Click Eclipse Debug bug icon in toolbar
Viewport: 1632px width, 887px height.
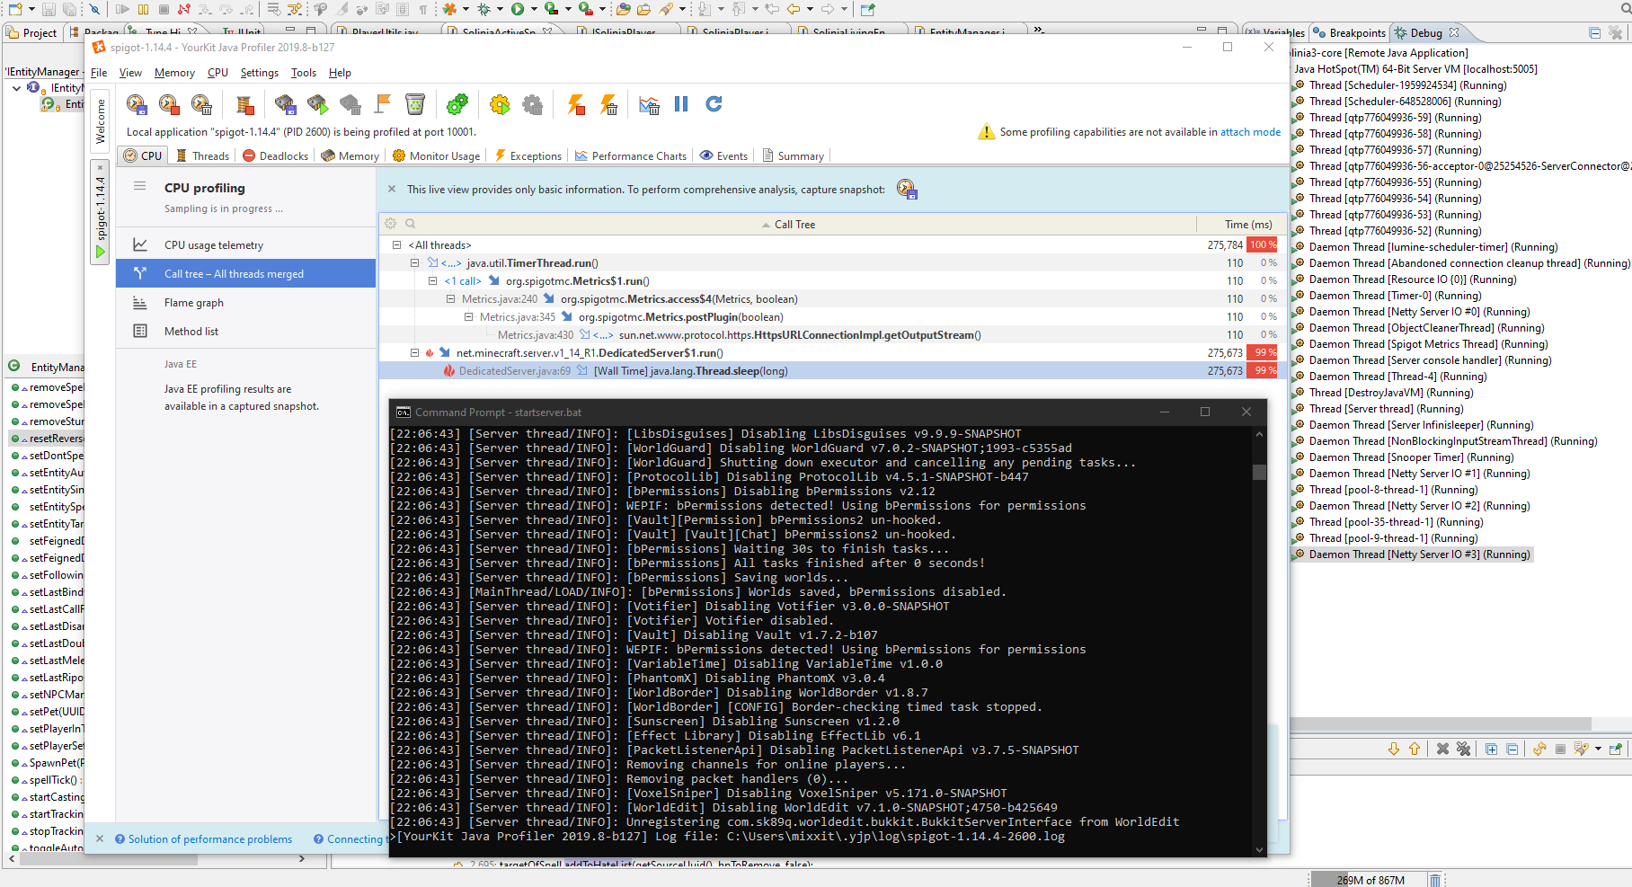click(484, 9)
